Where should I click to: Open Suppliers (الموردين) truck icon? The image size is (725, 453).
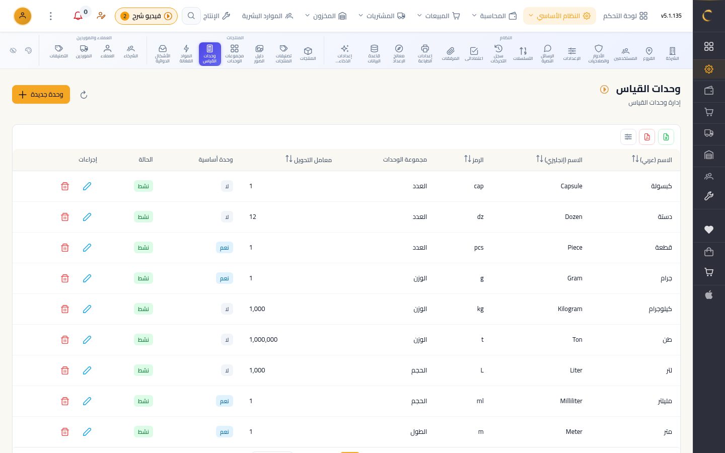(x=84, y=52)
